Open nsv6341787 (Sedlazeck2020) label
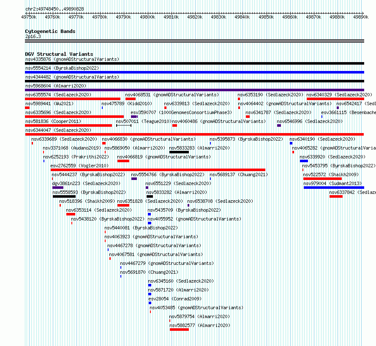376x346 pixels. (x=278, y=112)
